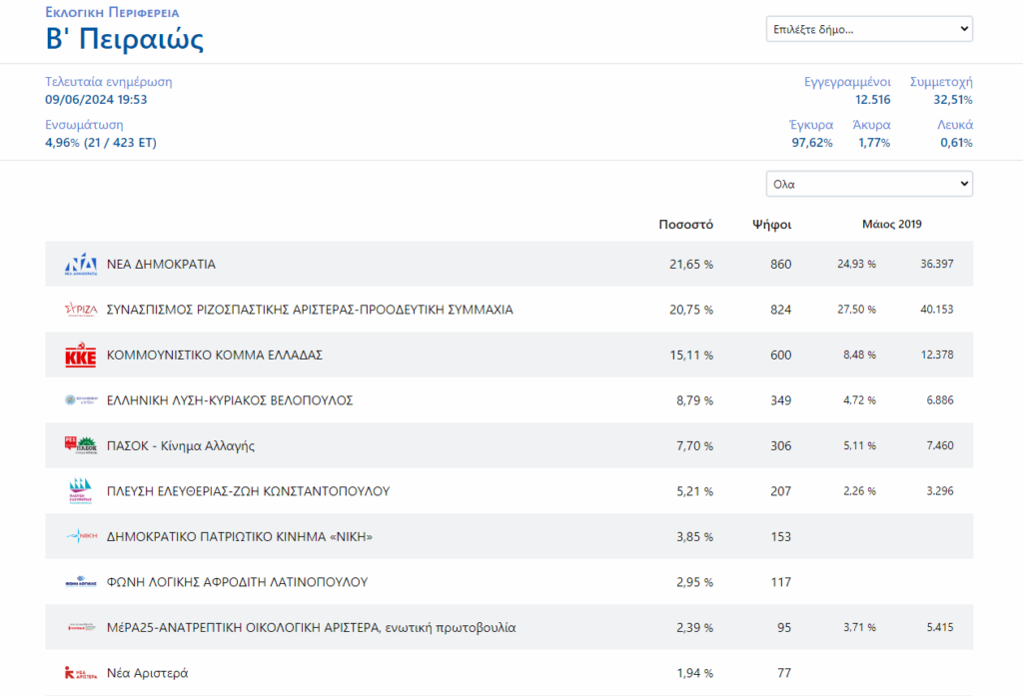Click the vote count '600'
This screenshot has width=1023, height=696.
[780, 354]
